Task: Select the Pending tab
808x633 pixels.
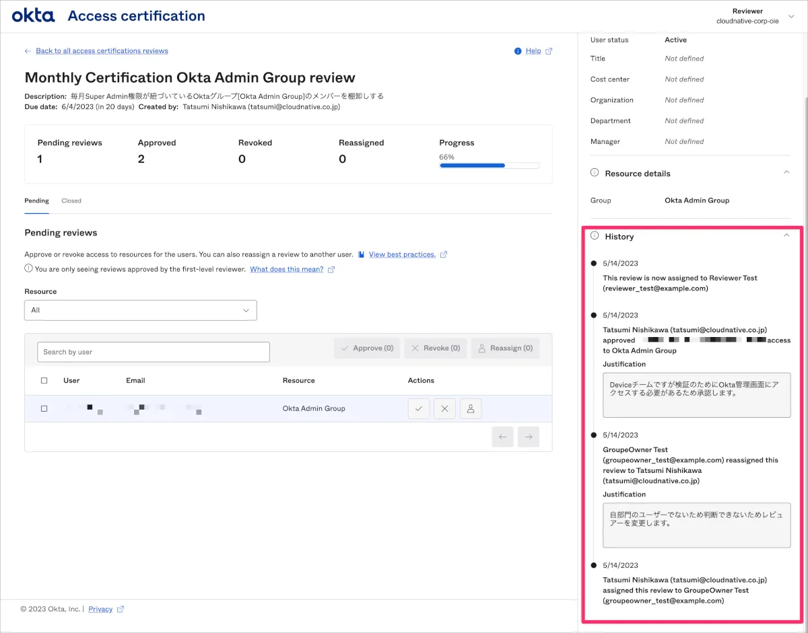Action: [x=36, y=200]
